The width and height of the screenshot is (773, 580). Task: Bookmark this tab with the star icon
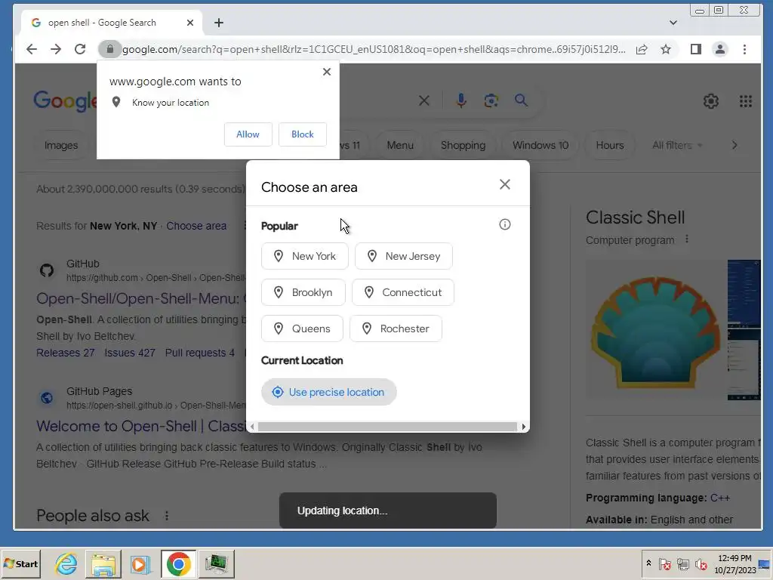tap(666, 49)
